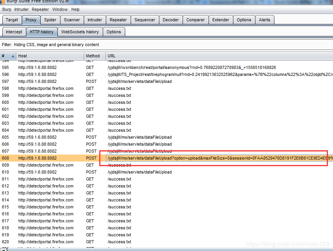Select request 595 isanonymous row

click(x=167, y=67)
